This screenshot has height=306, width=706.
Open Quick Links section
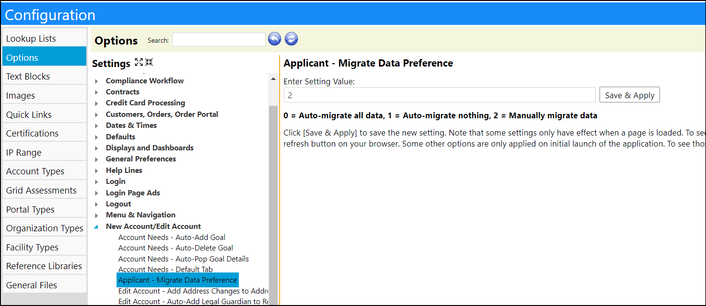tap(45, 114)
